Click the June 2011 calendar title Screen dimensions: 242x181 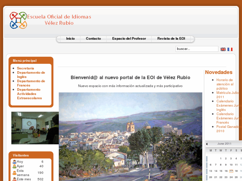click(224, 144)
